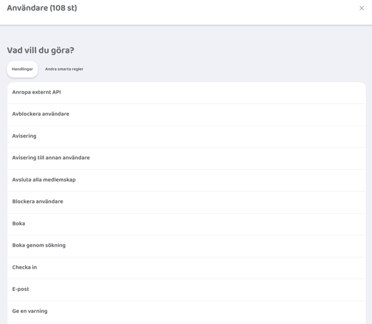The width and height of the screenshot is (372, 324).
Task: Open the E-post action
Action: 21,289
